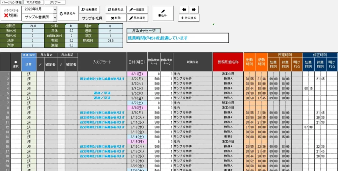
Task: Select the 3/1(日) date cell
Action: 137,74
